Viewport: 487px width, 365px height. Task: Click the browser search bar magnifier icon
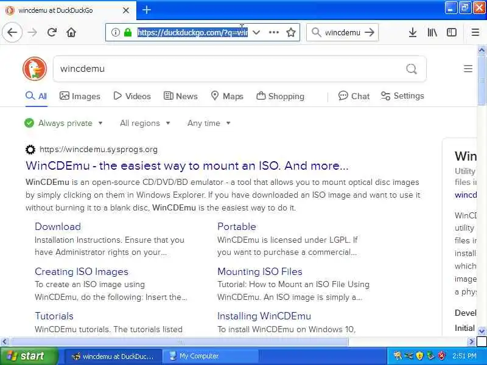pyautogui.click(x=316, y=32)
